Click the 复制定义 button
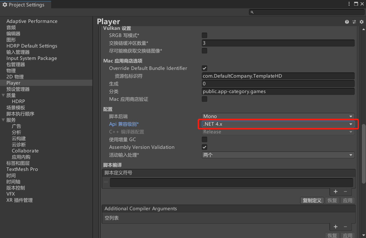 [312, 200]
